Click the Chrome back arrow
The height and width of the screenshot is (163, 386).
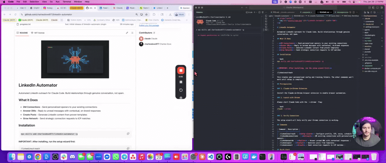click(x=5, y=15)
